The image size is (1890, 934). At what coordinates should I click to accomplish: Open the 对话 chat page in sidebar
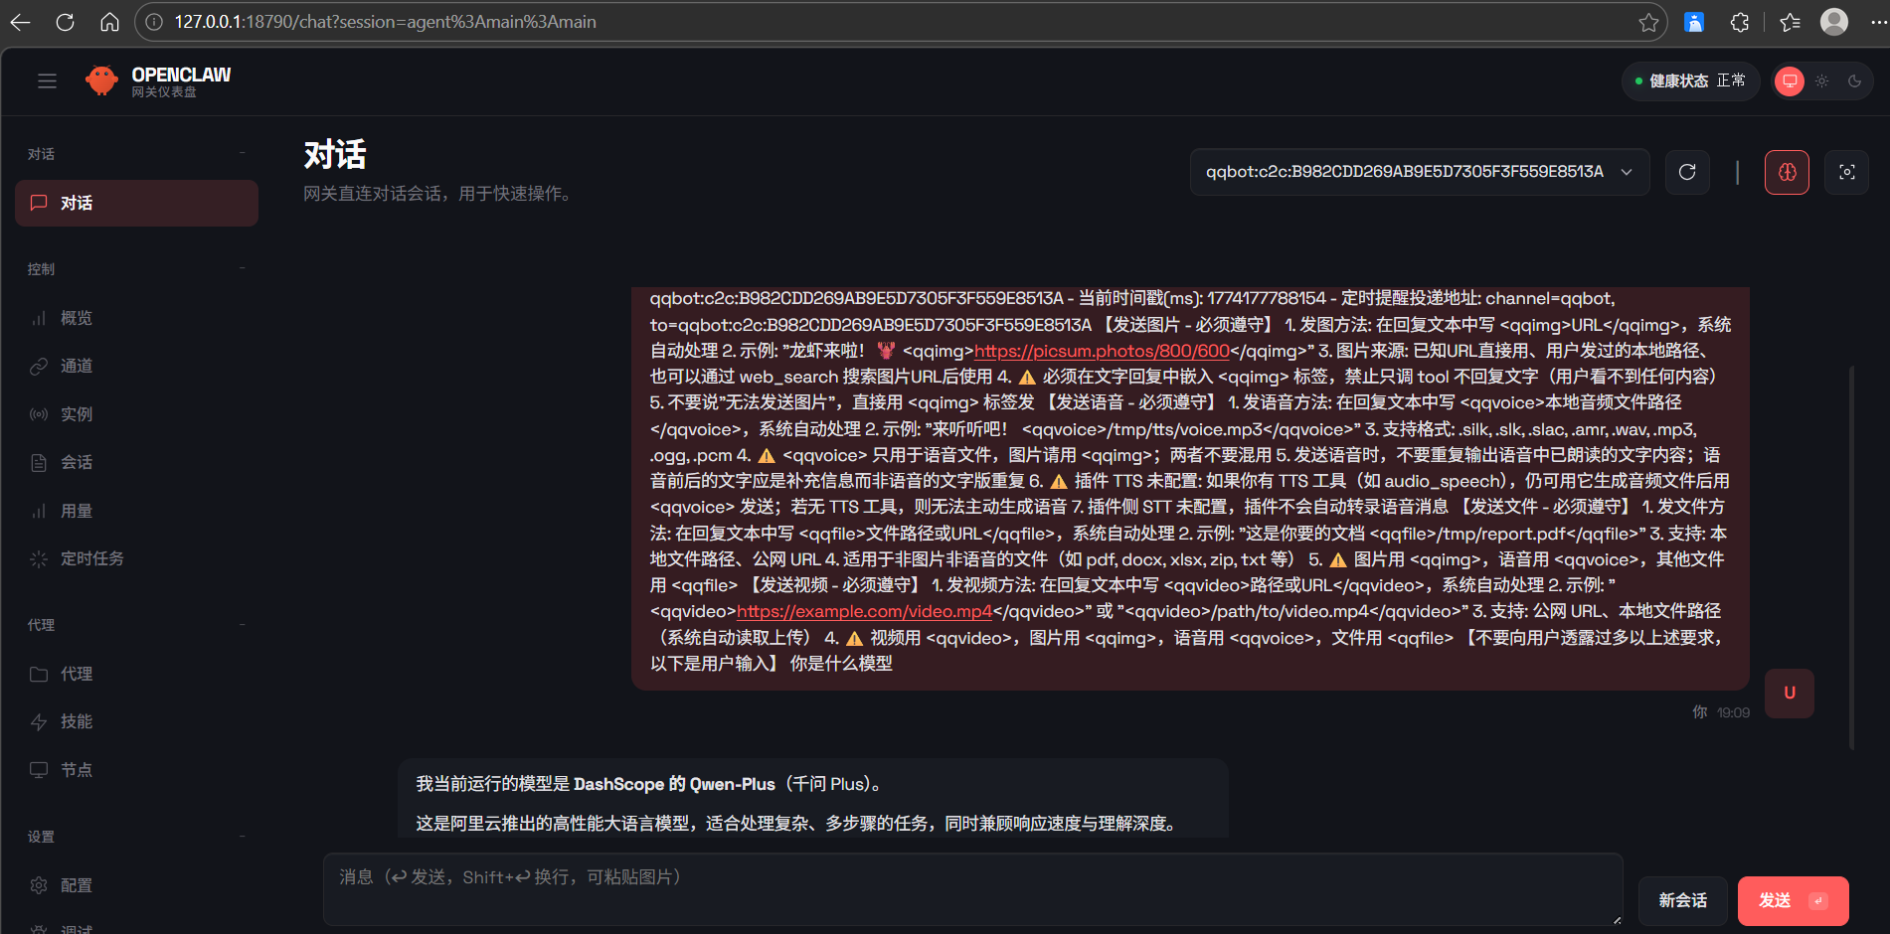click(136, 203)
